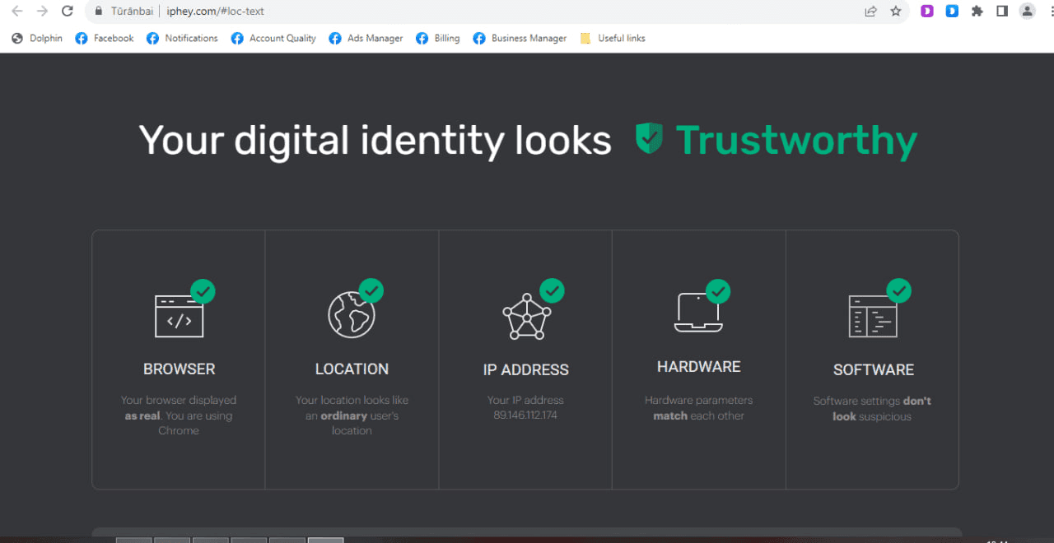Click the share page icon in address bar
This screenshot has width=1054, height=543.
870,12
